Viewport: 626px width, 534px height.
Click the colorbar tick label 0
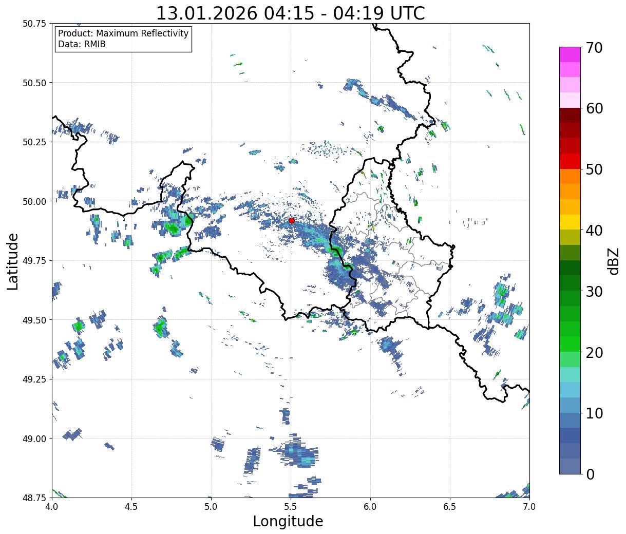click(x=590, y=474)
